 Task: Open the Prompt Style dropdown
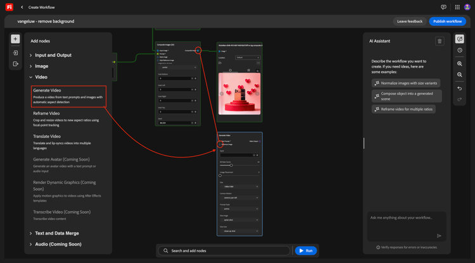239,209
